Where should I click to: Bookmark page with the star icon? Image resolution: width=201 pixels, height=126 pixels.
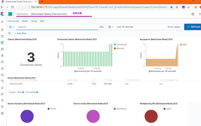[177, 7]
